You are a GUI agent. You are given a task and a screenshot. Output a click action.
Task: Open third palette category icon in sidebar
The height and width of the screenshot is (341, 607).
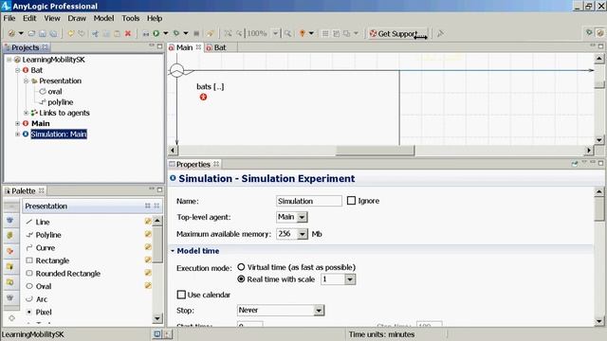coord(10,251)
